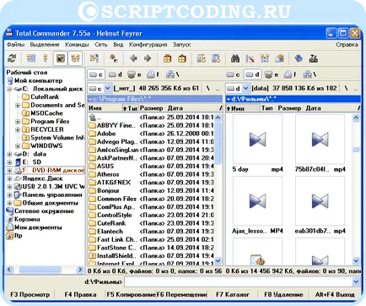Image resolution: width=366 pixels, height=306 pixels.
Task: Open the Файлы menu
Action: (15, 45)
